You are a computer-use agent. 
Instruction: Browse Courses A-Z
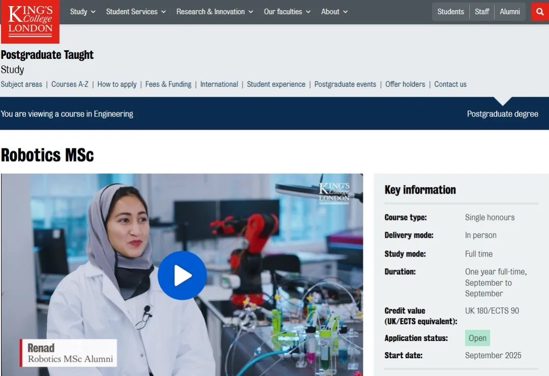click(x=70, y=84)
